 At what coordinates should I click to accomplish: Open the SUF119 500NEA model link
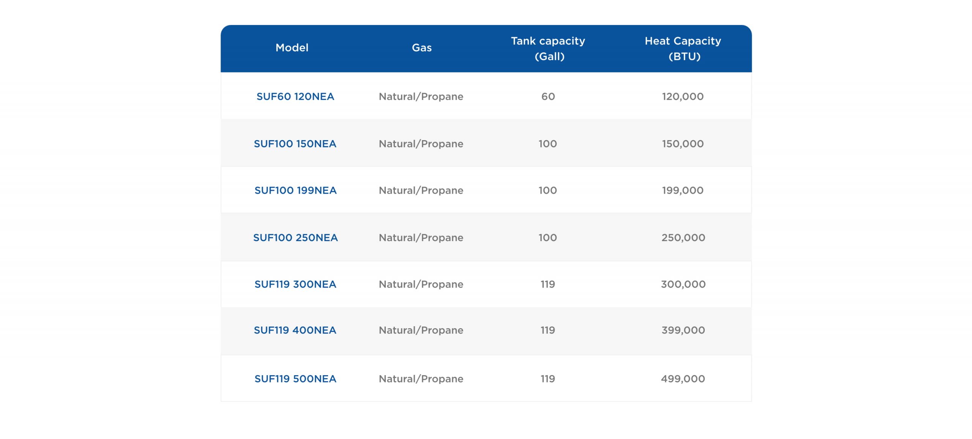click(x=295, y=379)
